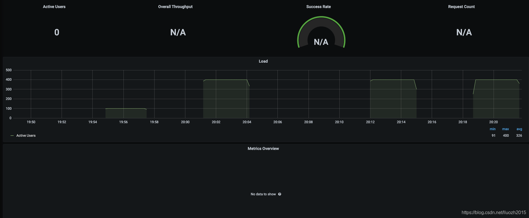Click the legend avg value 326
529x218 pixels.
coord(519,136)
